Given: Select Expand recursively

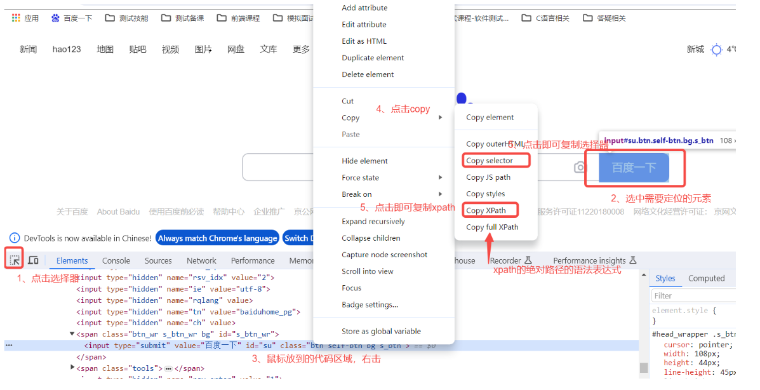Looking at the screenshot, I should pyautogui.click(x=373, y=221).
